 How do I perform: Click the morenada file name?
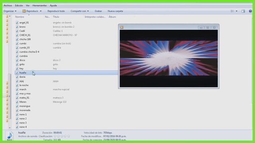(25, 110)
